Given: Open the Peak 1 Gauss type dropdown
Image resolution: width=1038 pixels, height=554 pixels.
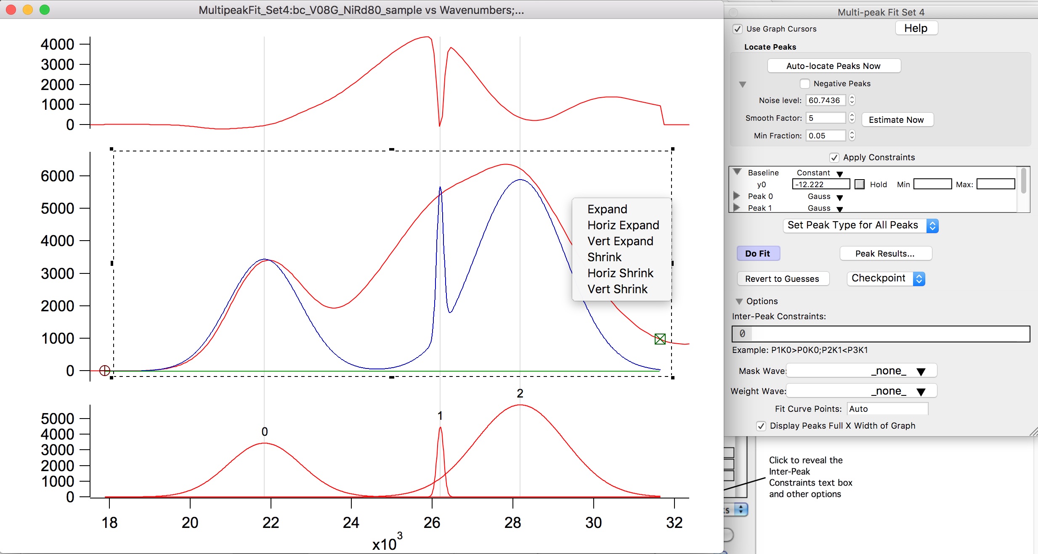Looking at the screenshot, I should point(839,209).
